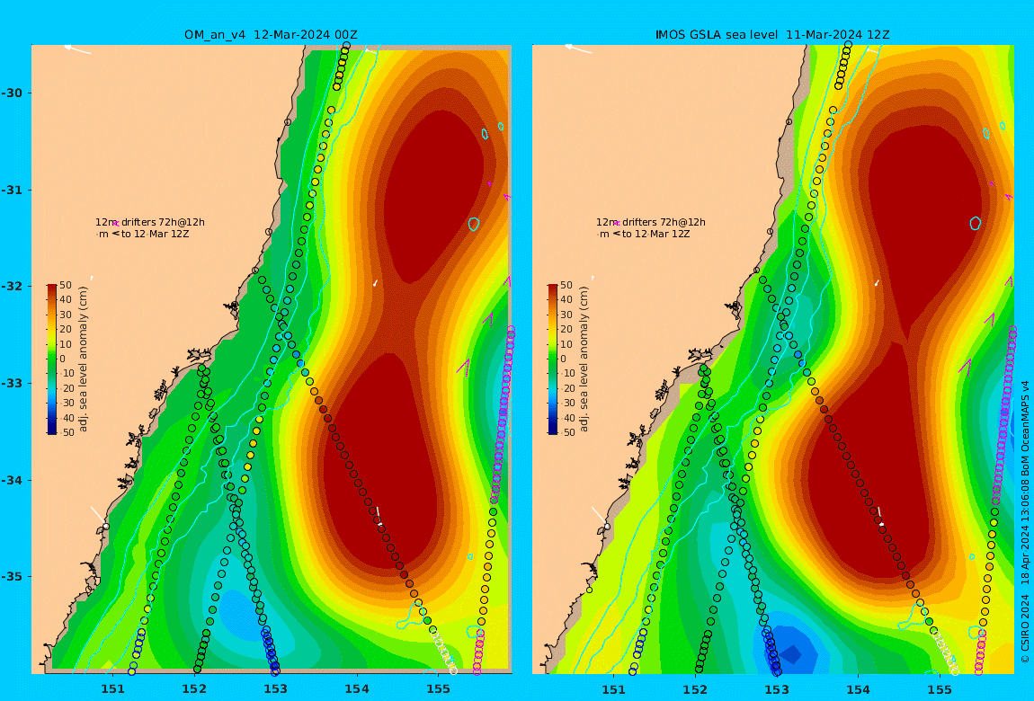Click left map's 'adj. sea level anomaly (cm)' label
The width and height of the screenshot is (1034, 701).
83,359
